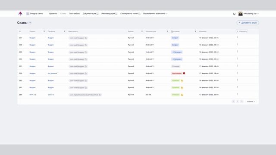Screen dimensions: 276x155
Task: Go to the Проекты menu item
Action: coord(53,13)
